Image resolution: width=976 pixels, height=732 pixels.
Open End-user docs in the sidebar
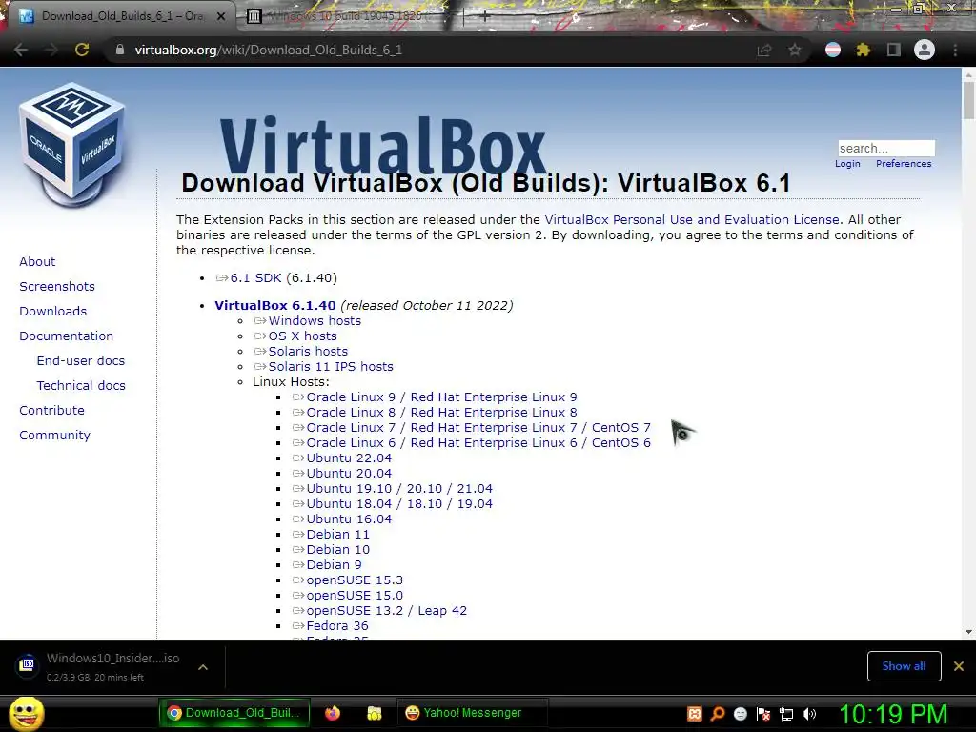pyautogui.click(x=81, y=361)
